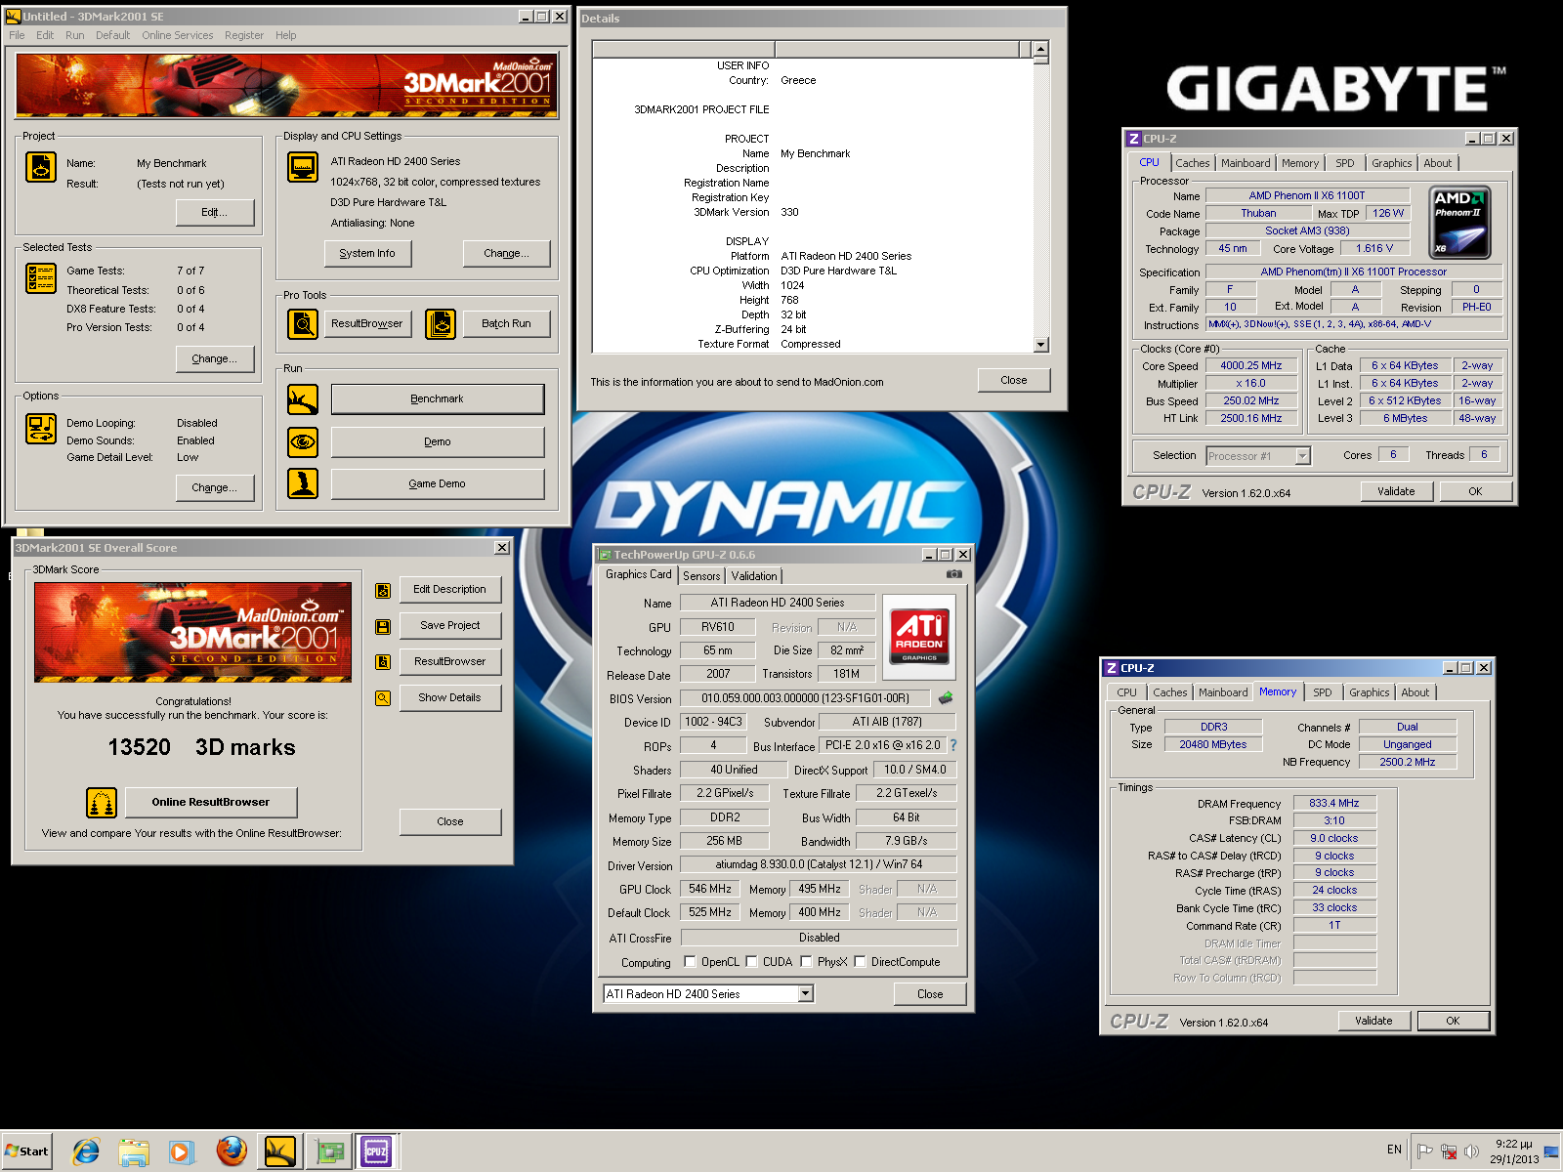Click the Selected Tests checklist icon
1563x1172 pixels.
pyautogui.click(x=41, y=278)
